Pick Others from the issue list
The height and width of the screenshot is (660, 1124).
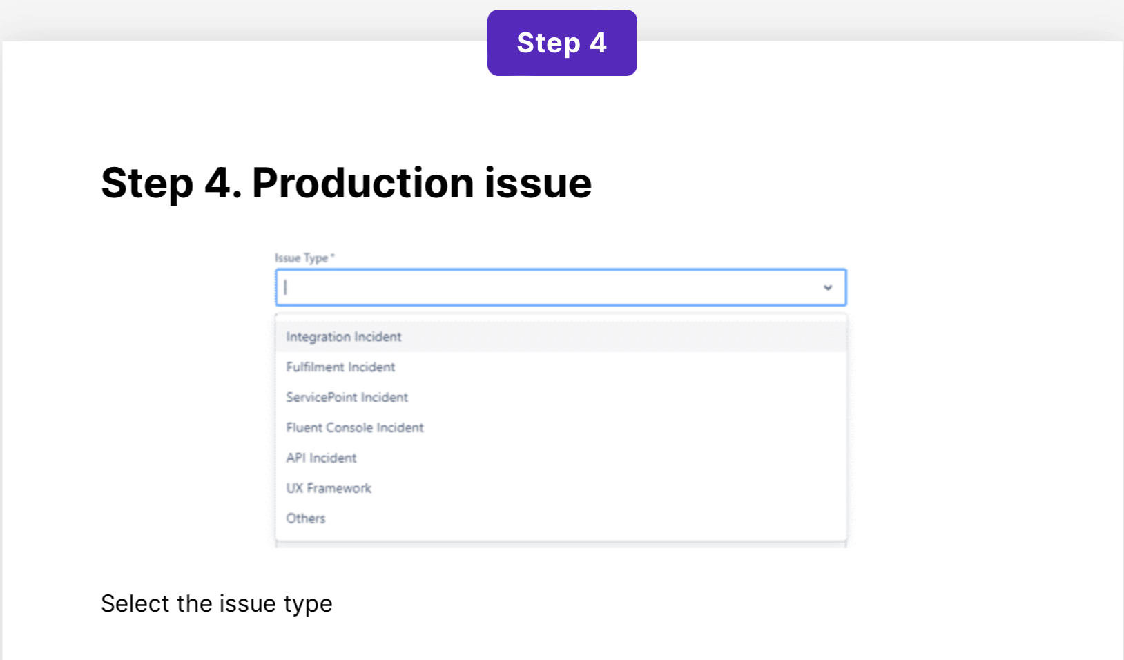pos(305,518)
